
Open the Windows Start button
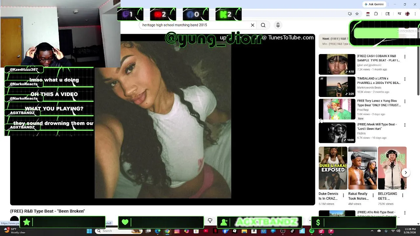click(x=89, y=231)
